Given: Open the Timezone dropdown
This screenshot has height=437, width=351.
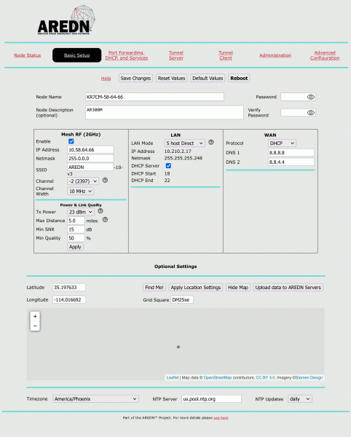Looking at the screenshot, I should [x=95, y=399].
